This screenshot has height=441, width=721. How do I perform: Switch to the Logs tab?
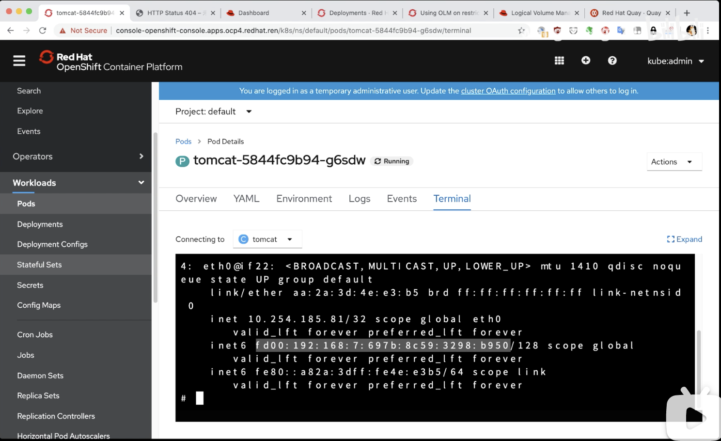point(359,199)
